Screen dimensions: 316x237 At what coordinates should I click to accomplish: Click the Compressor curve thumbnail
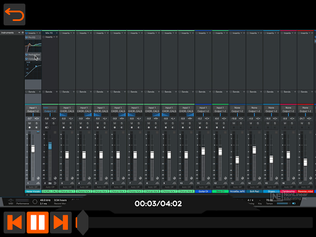tap(33, 70)
